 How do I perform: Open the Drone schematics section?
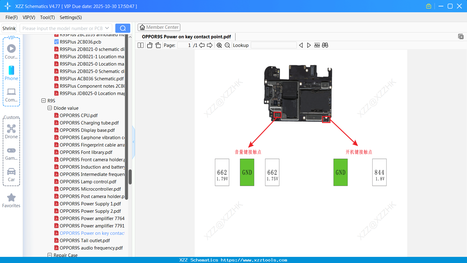click(x=11, y=131)
